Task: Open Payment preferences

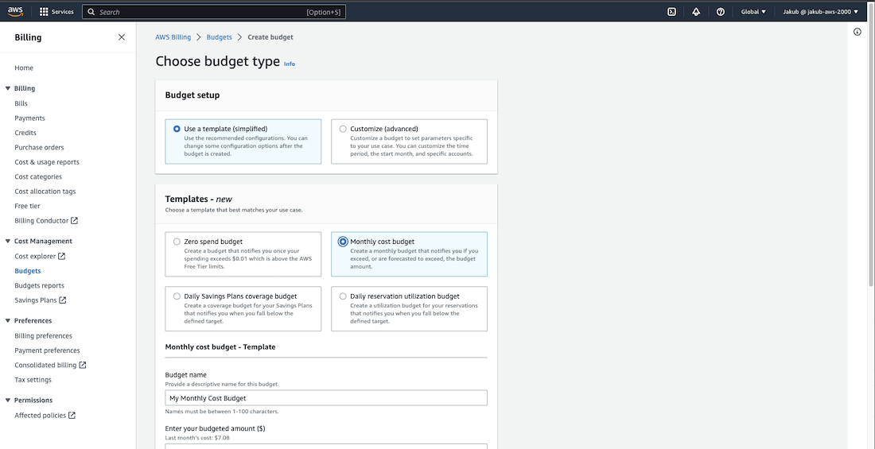Action: [x=47, y=350]
